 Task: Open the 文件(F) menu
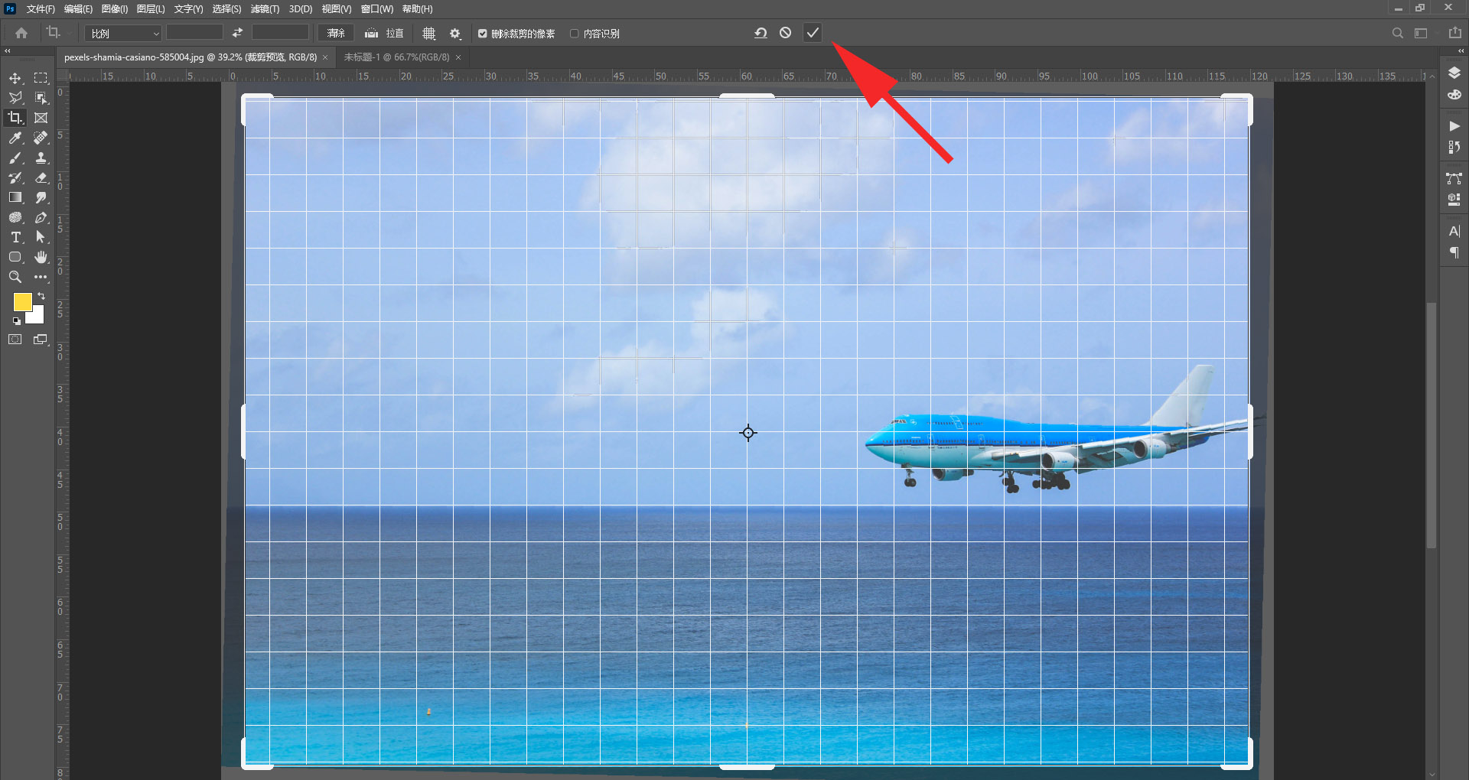tap(41, 9)
